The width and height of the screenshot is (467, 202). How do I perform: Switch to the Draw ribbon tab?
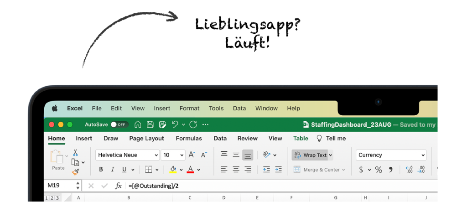[x=111, y=139]
